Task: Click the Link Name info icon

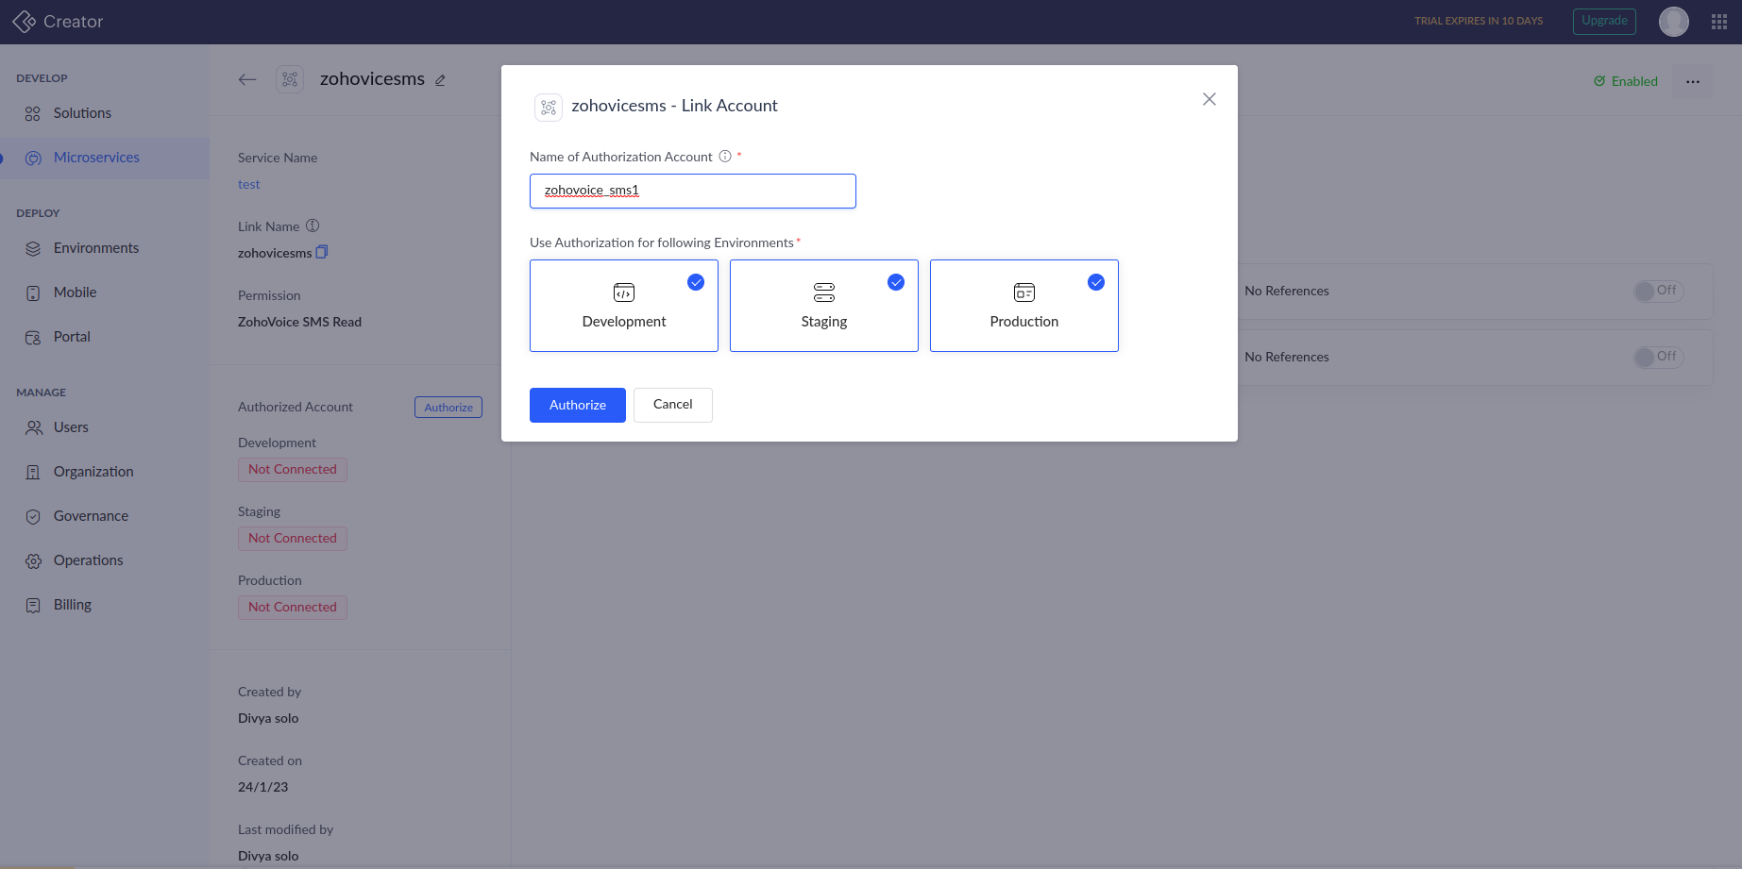Action: click(x=313, y=226)
